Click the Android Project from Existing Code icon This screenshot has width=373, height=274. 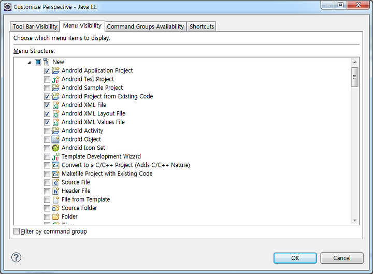click(x=55, y=96)
